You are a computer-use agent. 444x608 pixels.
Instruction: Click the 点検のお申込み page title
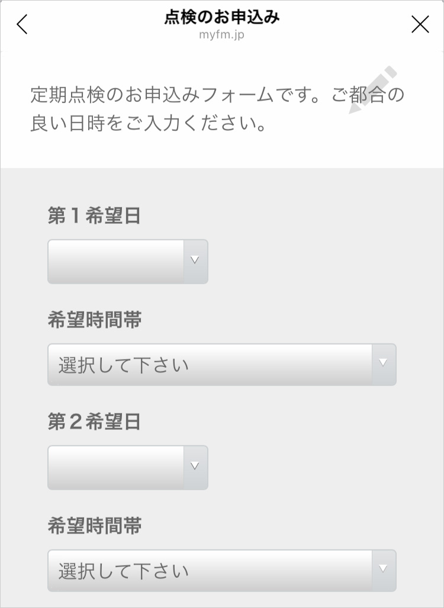(x=222, y=17)
